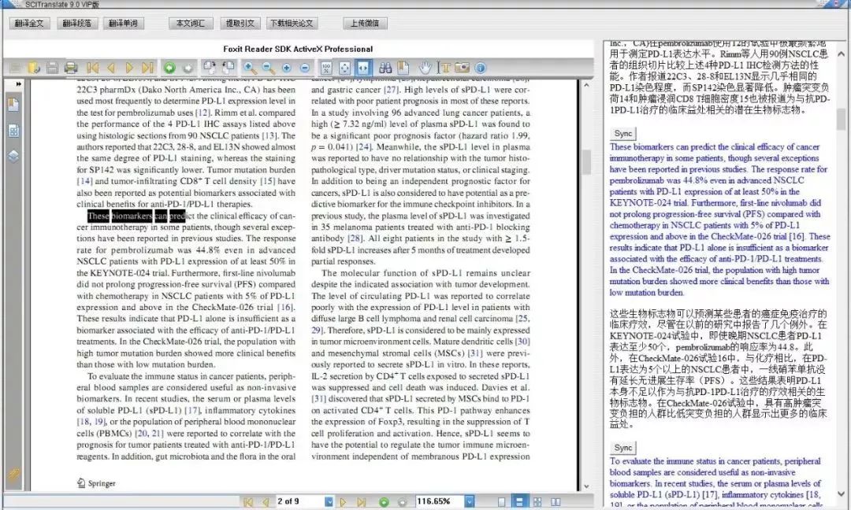Open the page number dropdown
This screenshot has height=510, width=851.
(x=329, y=502)
